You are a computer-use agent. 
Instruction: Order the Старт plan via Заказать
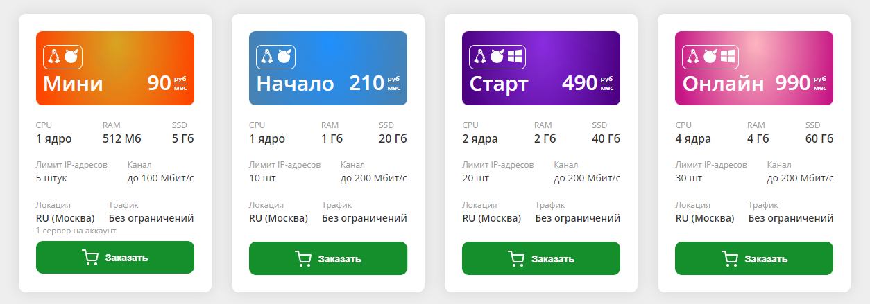click(x=541, y=258)
